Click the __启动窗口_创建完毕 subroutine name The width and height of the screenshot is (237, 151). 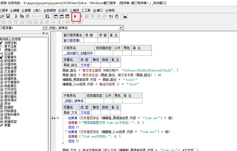tap(79, 53)
